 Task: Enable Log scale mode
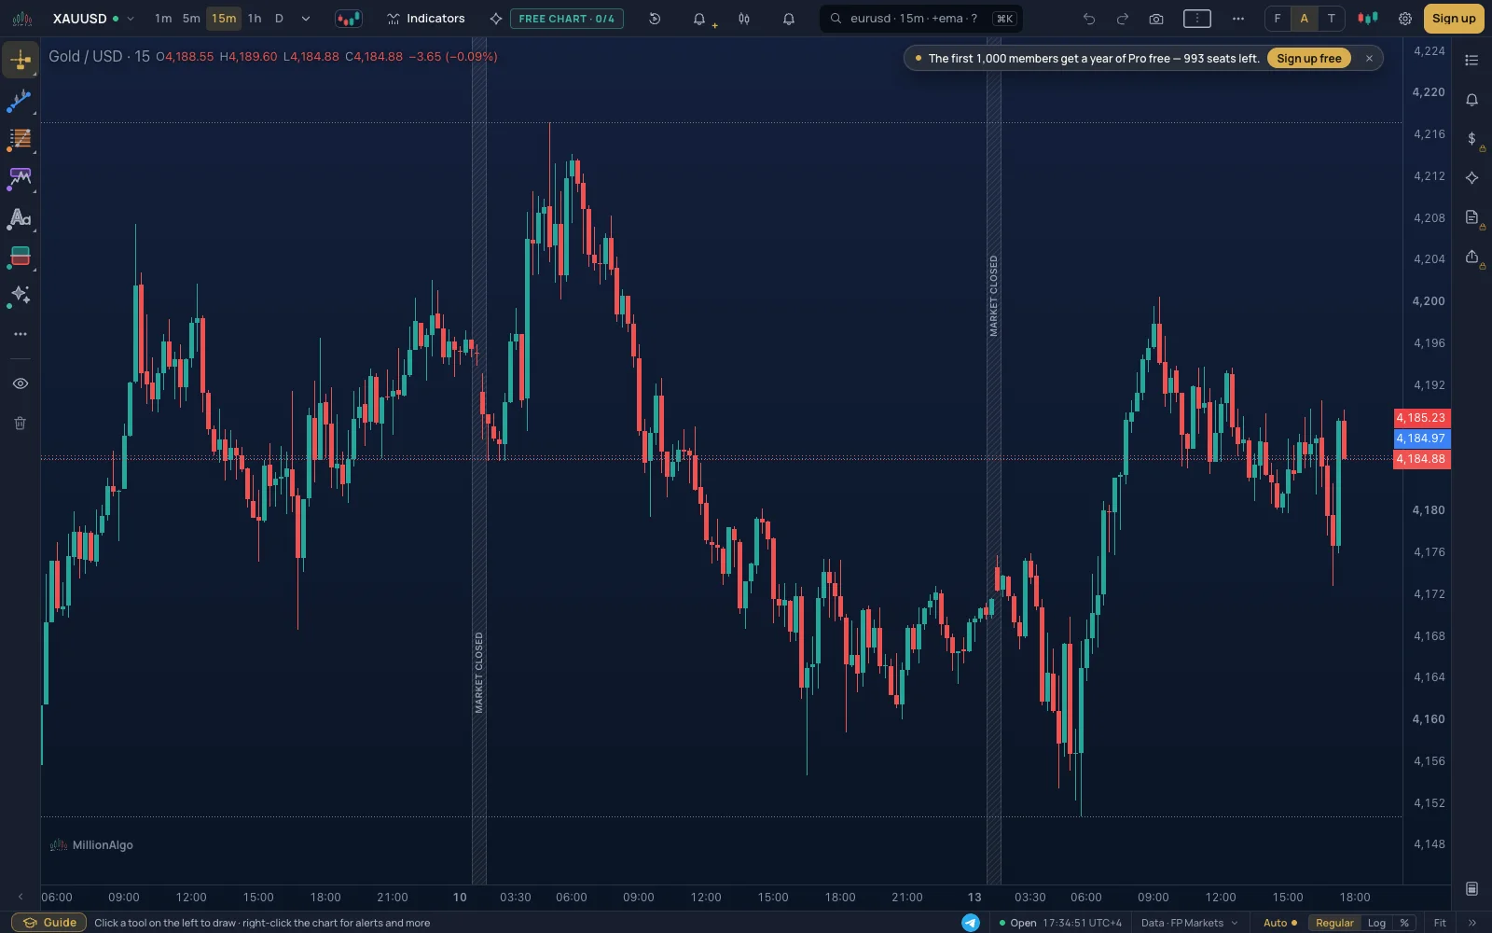click(x=1376, y=923)
